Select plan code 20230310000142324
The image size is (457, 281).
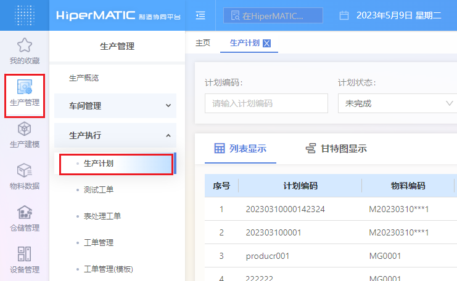(285, 209)
